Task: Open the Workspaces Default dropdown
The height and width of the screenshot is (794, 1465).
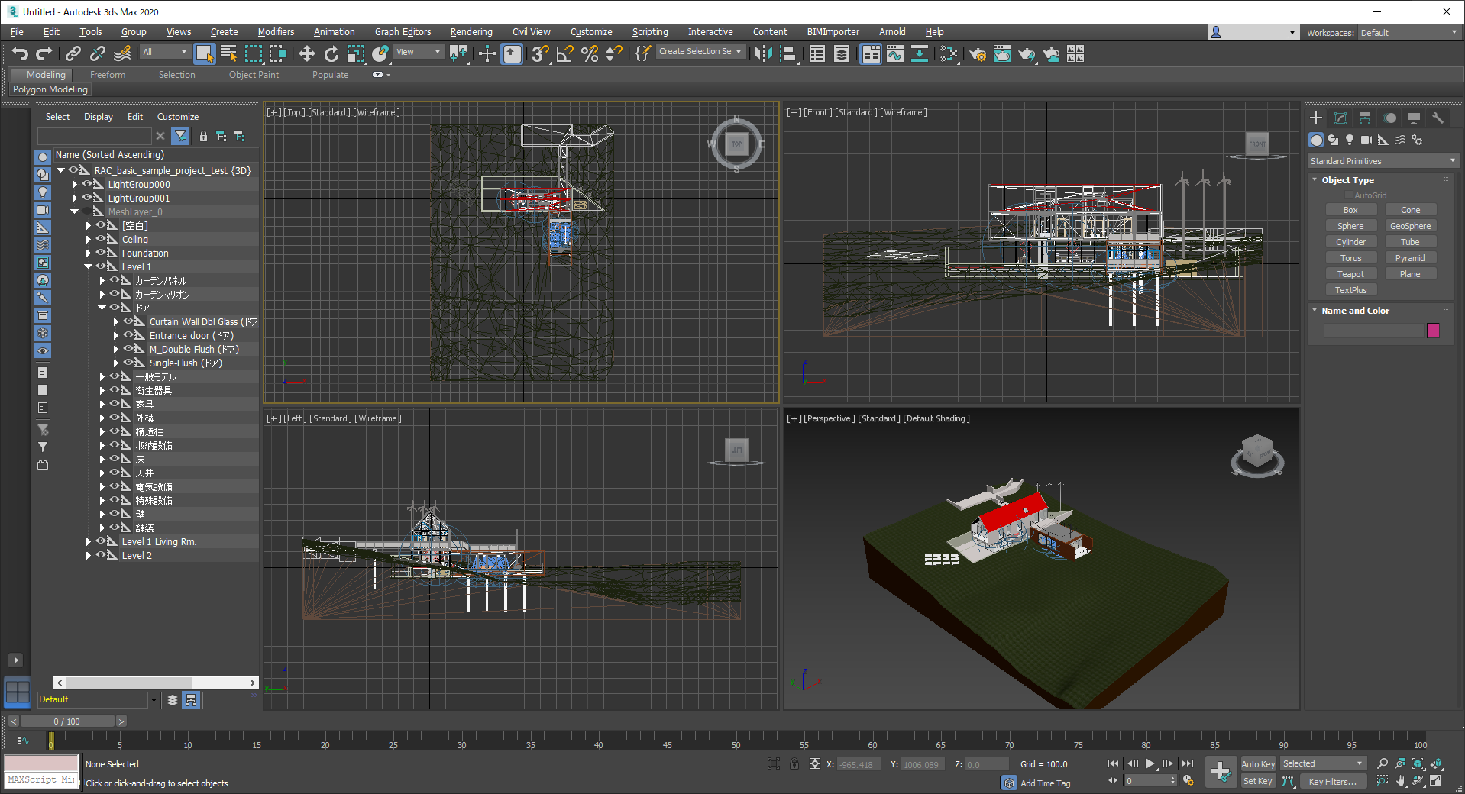Action: point(1408,33)
